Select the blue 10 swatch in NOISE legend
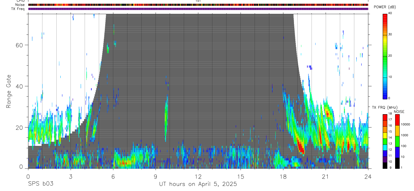The image size is (414, 191). (397, 152)
